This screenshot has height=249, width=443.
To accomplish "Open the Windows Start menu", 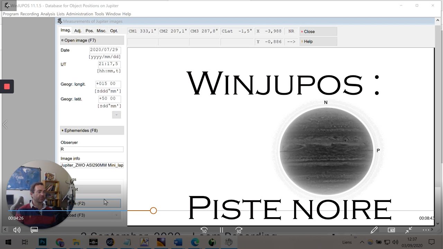I will coord(8,242).
